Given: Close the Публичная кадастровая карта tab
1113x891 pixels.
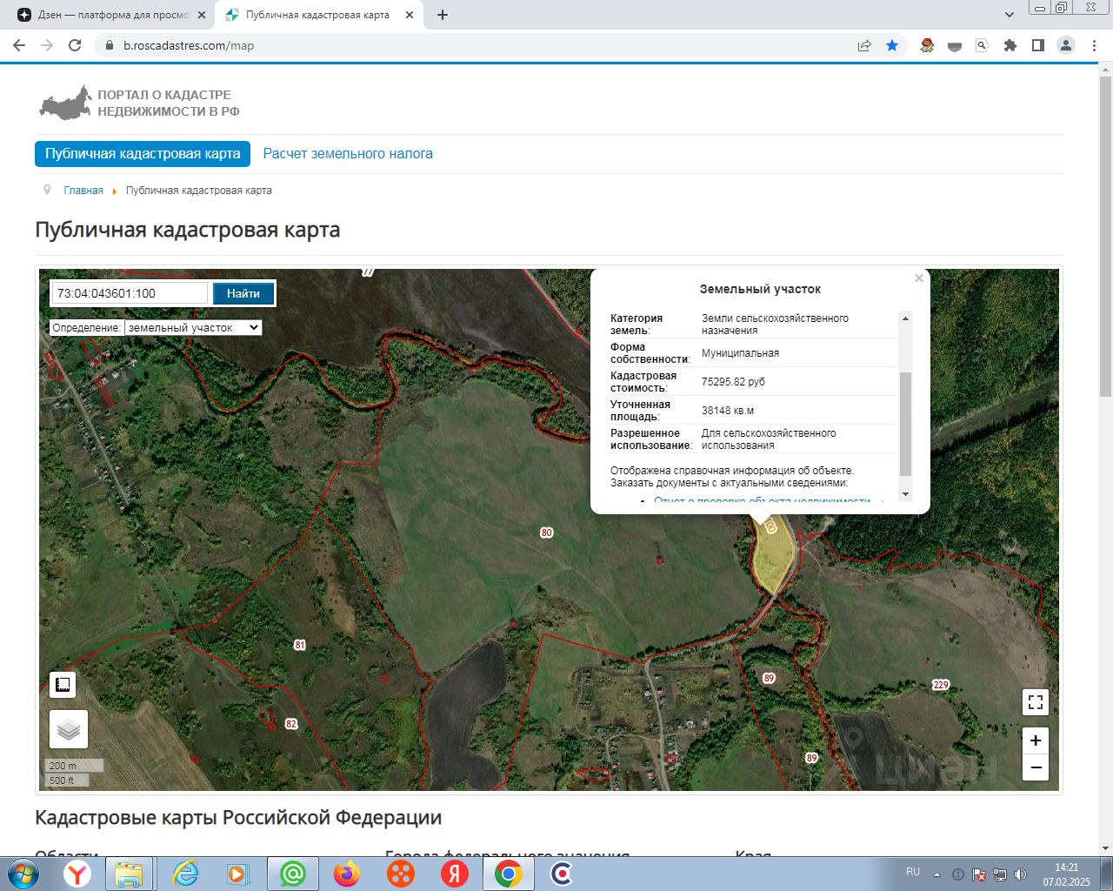Looking at the screenshot, I should 410,15.
